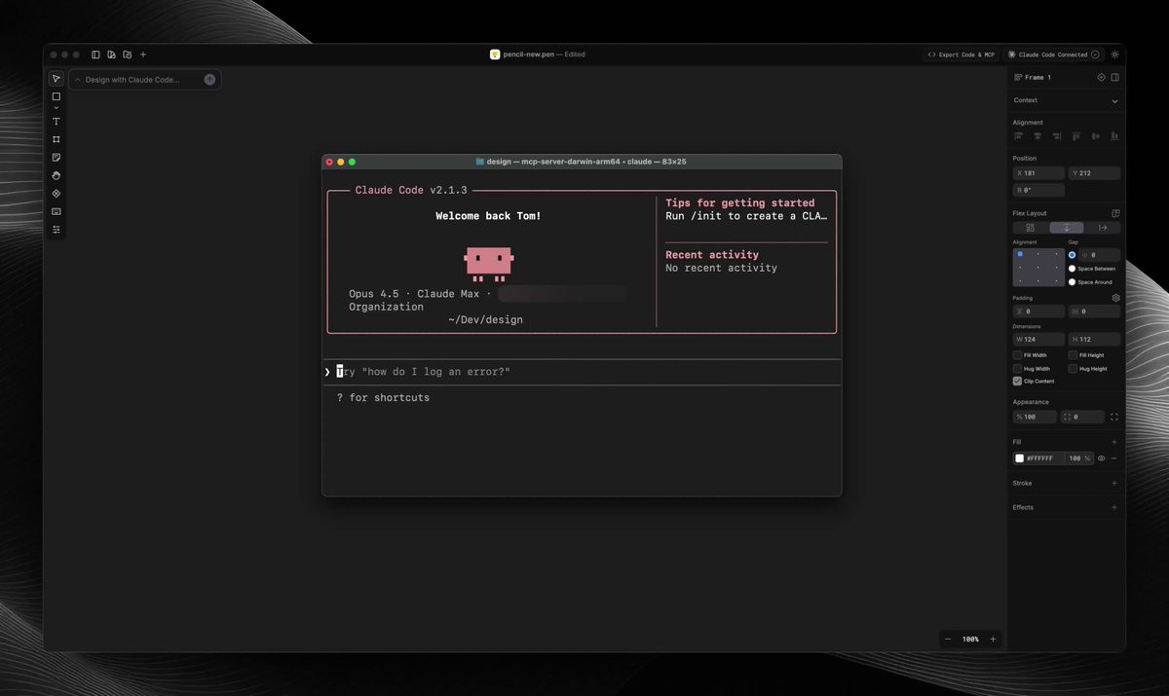
Task: Click the file shapes icon in title bar
Action: [x=112, y=55]
